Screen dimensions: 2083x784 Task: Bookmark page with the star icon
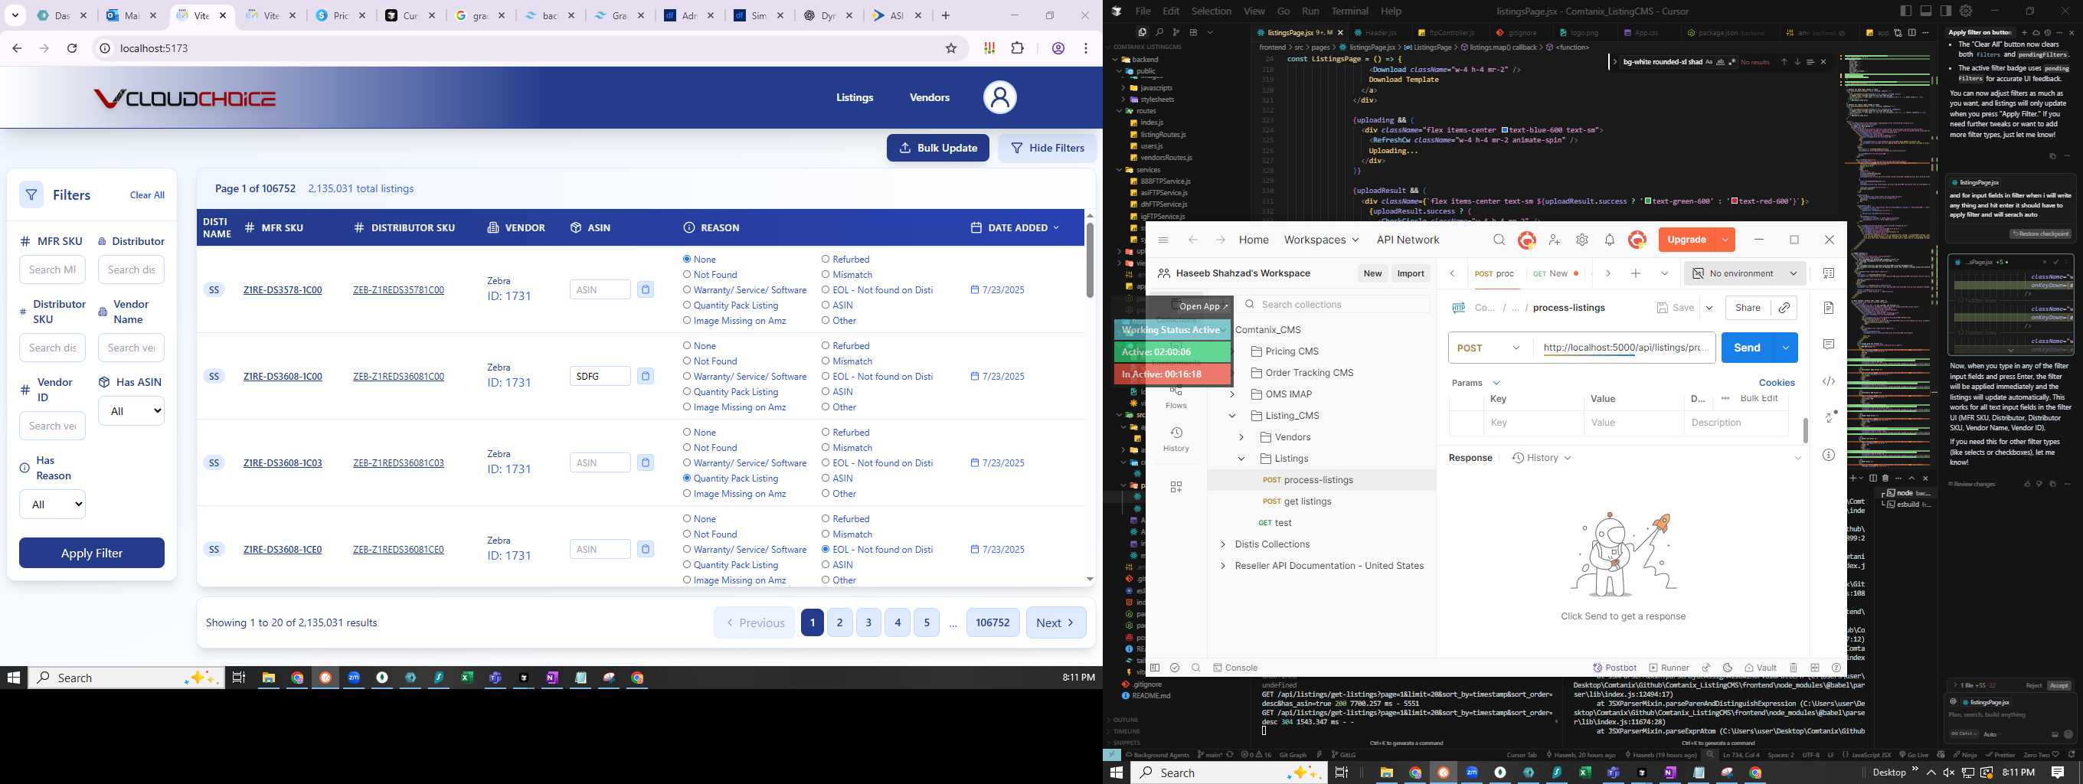tap(951, 48)
